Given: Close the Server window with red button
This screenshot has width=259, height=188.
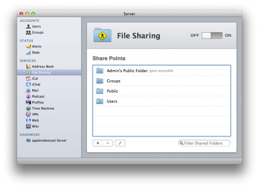Looking at the screenshot, I should tap(21, 14).
